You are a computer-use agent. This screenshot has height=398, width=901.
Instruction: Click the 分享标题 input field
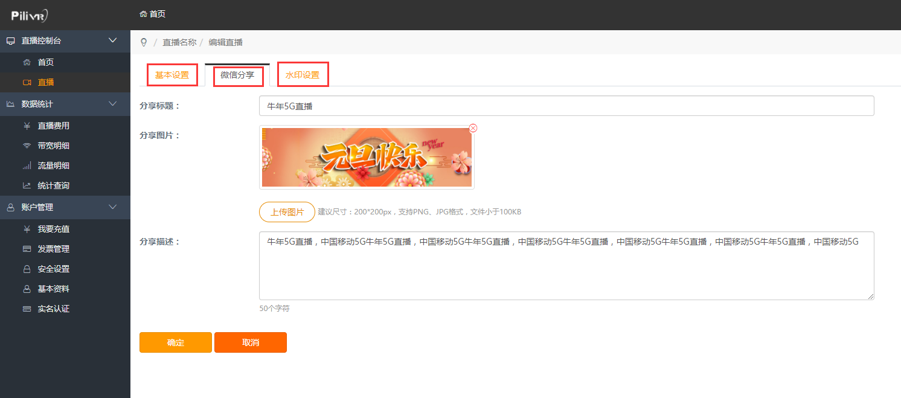(566, 106)
